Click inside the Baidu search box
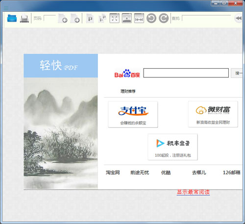Screen dimensions: 245x224 (x=186, y=73)
